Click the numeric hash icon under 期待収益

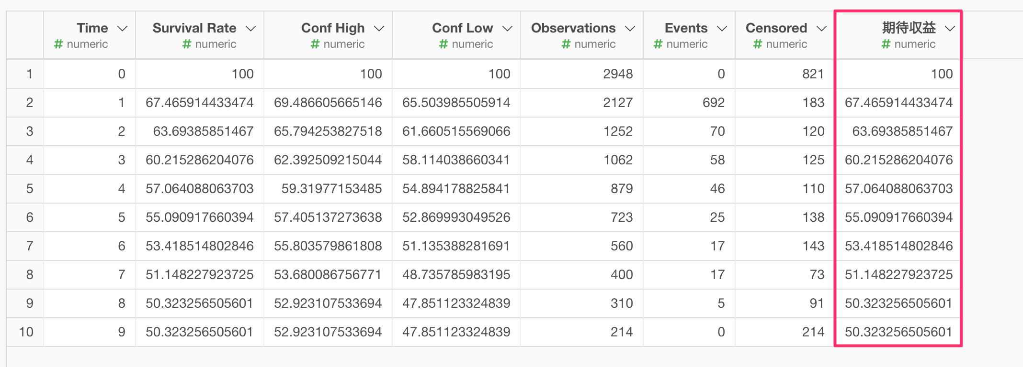click(886, 44)
